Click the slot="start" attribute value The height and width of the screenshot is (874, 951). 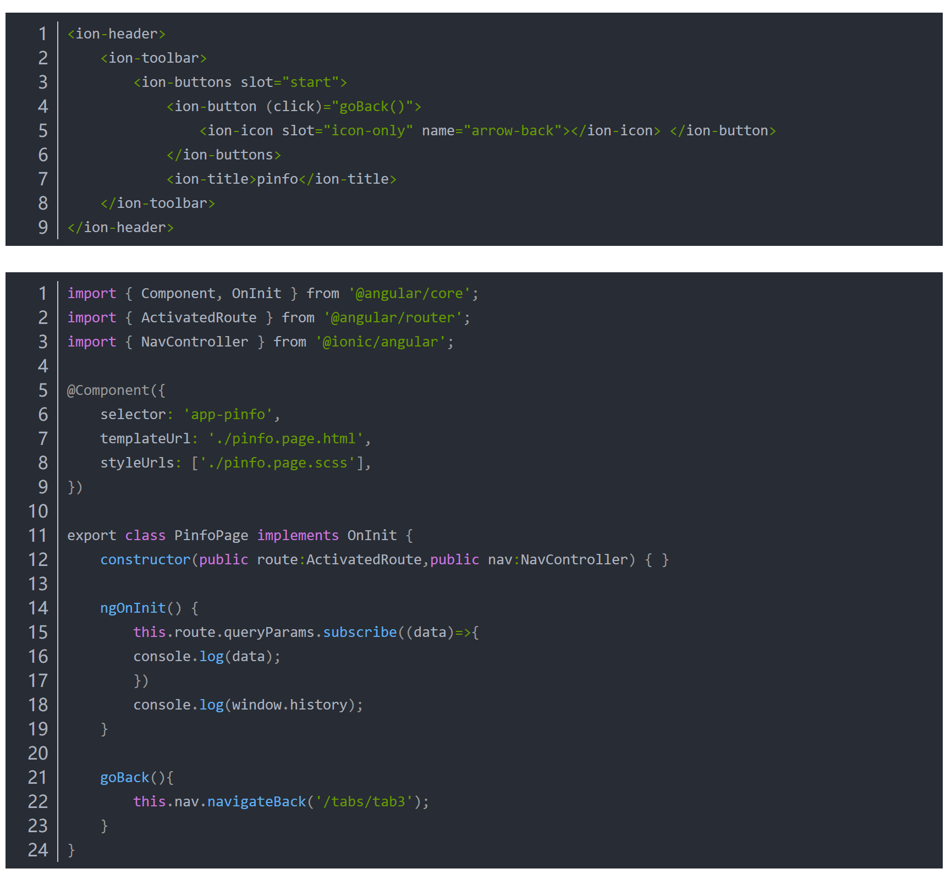pyautogui.click(x=310, y=82)
